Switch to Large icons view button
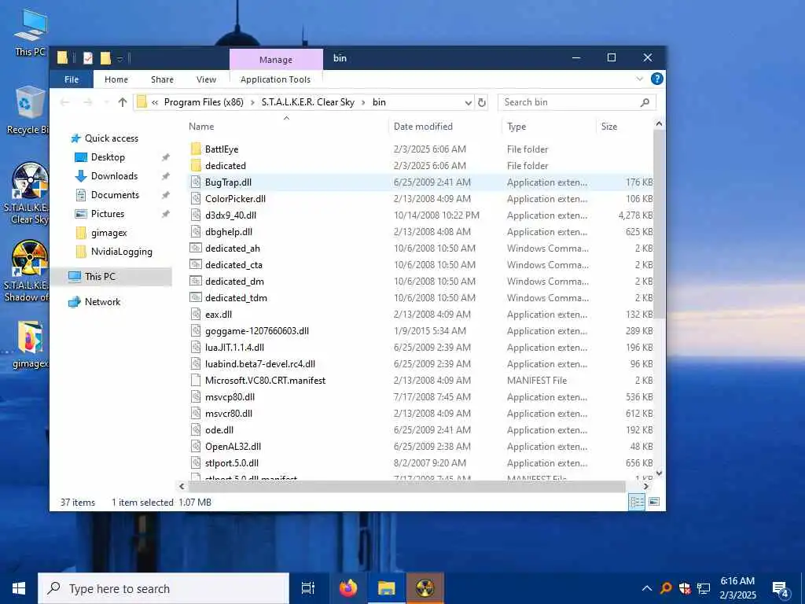The width and height of the screenshot is (805, 604). pos(654,502)
